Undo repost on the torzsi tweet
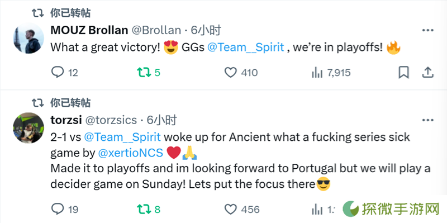The image size is (447, 223). [x=149, y=210]
